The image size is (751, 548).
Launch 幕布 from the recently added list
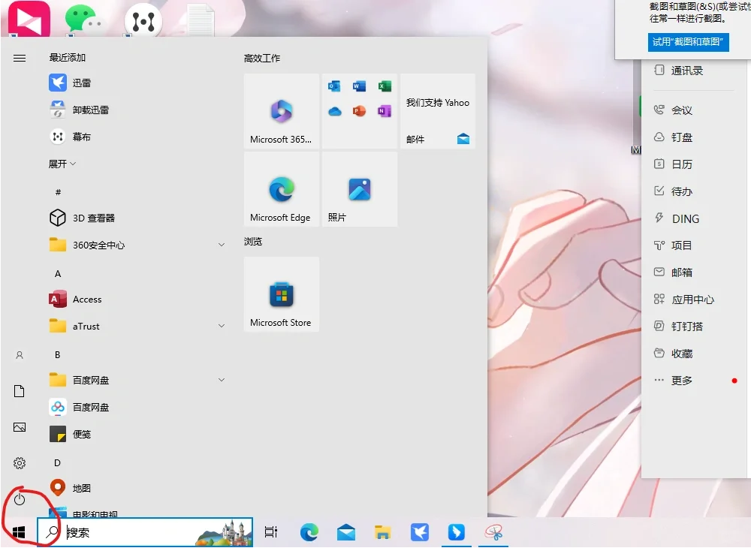70,137
